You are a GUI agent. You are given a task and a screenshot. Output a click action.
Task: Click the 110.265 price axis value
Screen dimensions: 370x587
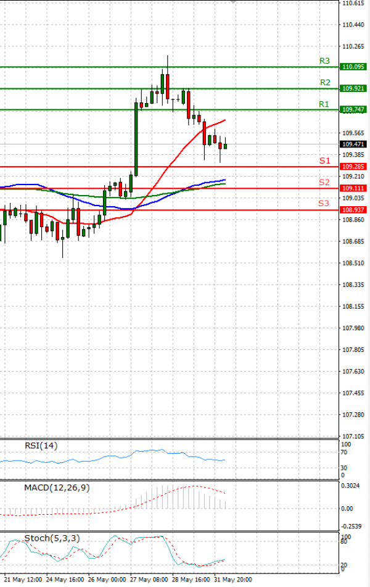pyautogui.click(x=353, y=46)
